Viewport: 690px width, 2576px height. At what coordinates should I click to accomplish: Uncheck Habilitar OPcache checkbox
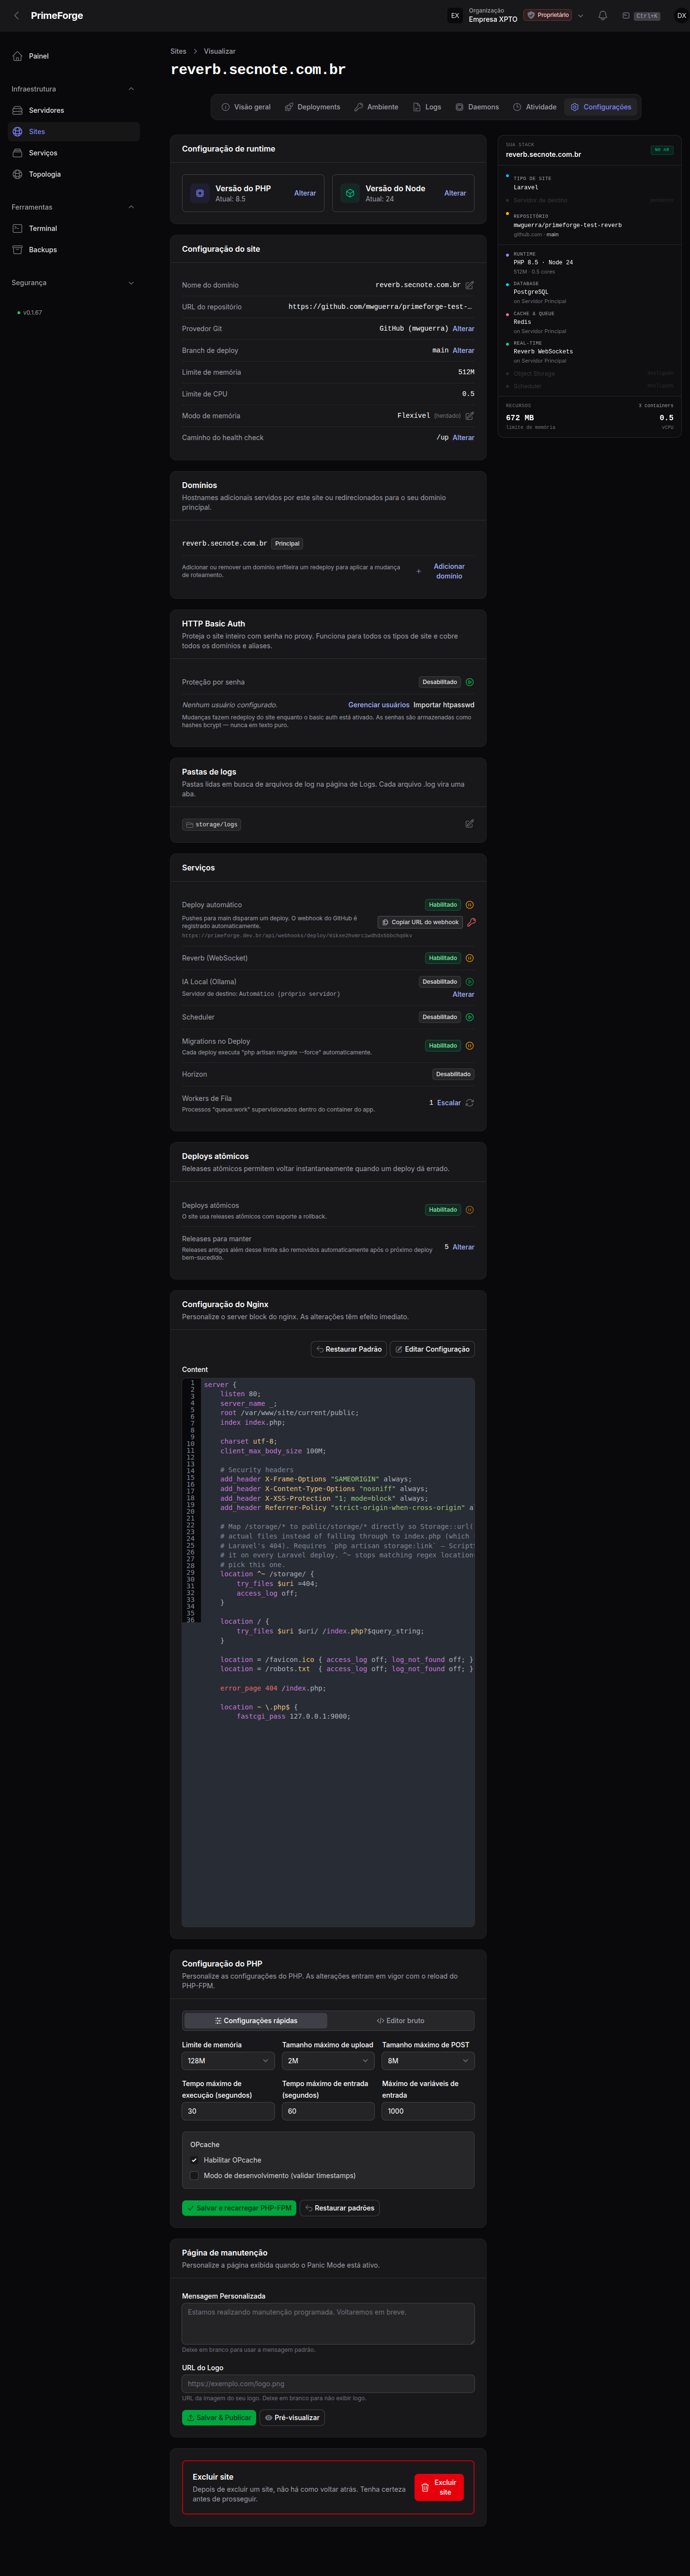(194, 2160)
